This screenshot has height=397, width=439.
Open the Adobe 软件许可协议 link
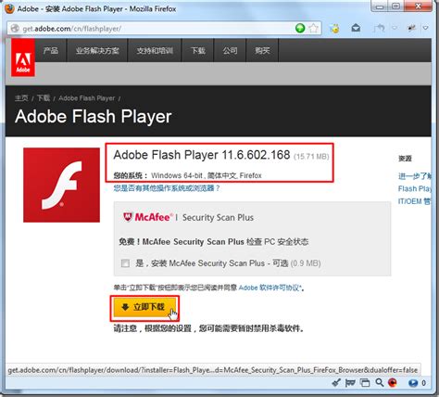(270, 288)
